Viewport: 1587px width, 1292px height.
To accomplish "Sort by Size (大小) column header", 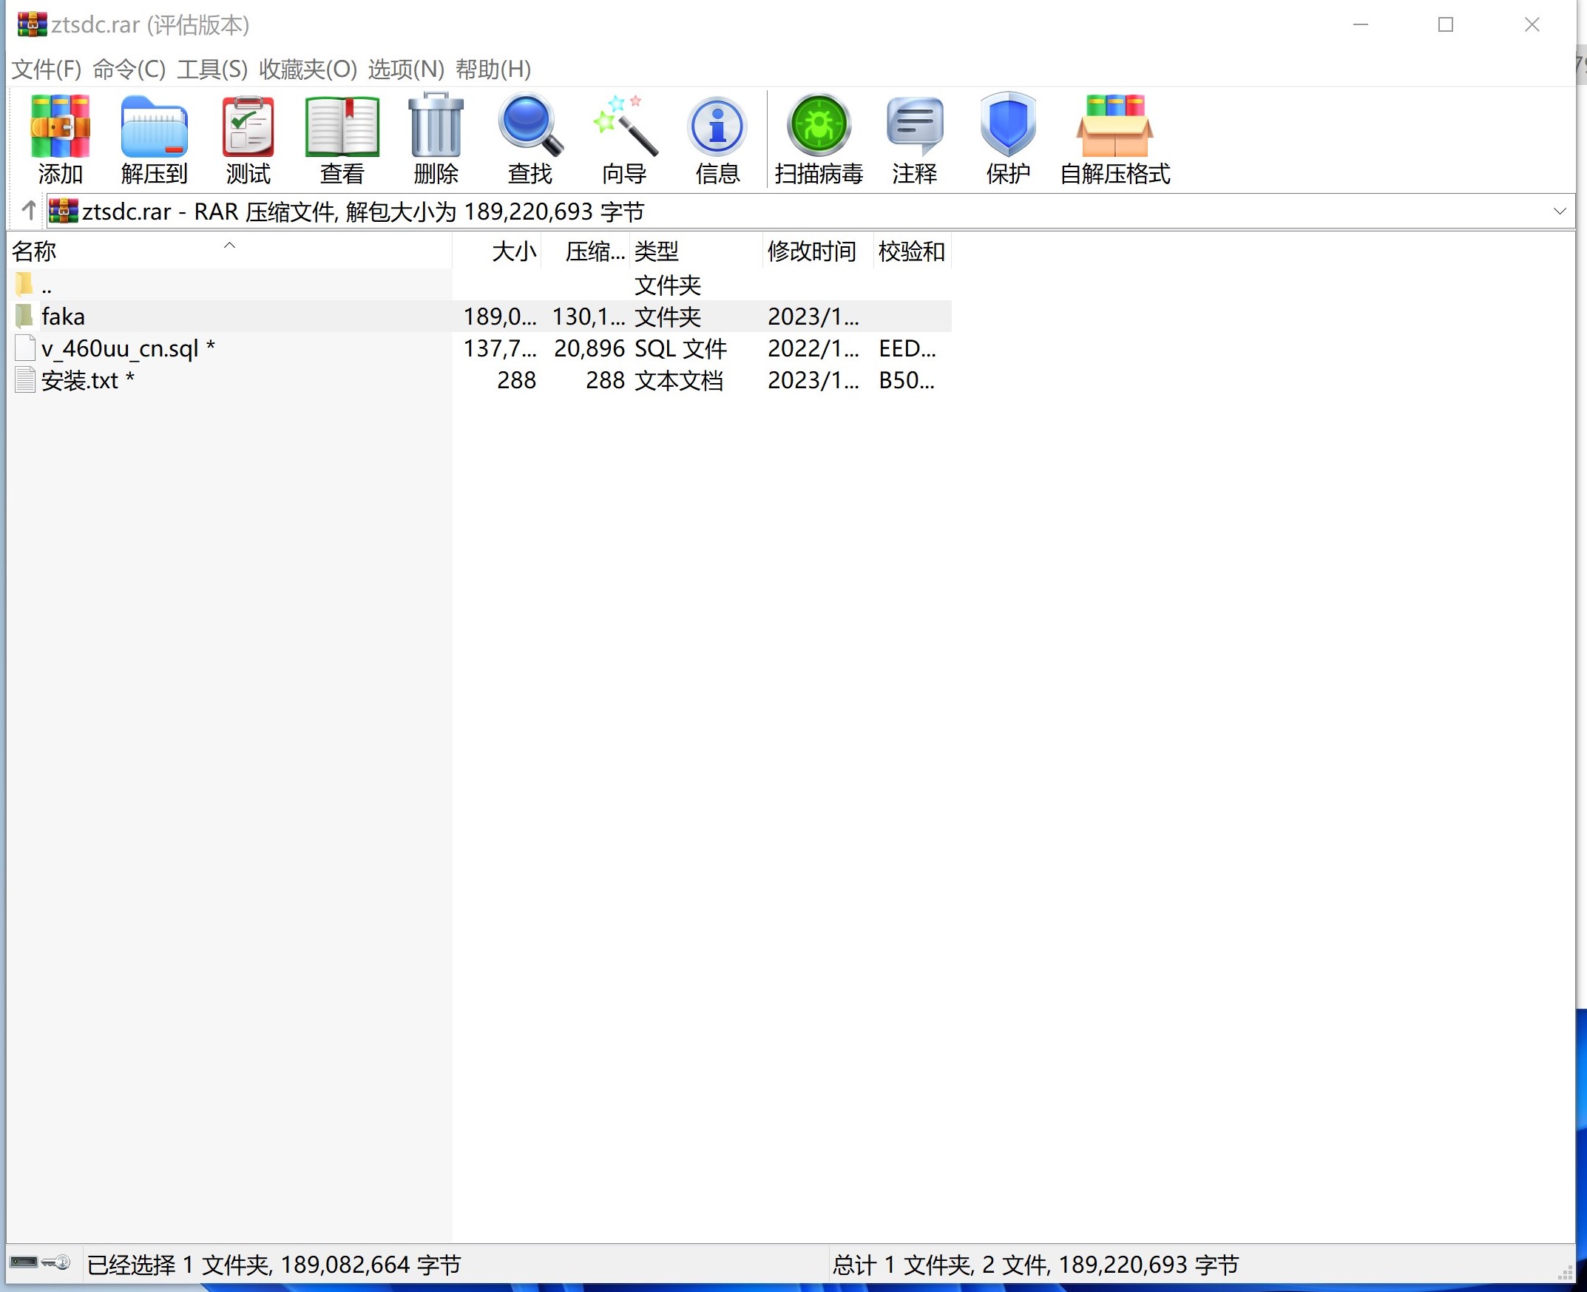I will click(x=496, y=251).
